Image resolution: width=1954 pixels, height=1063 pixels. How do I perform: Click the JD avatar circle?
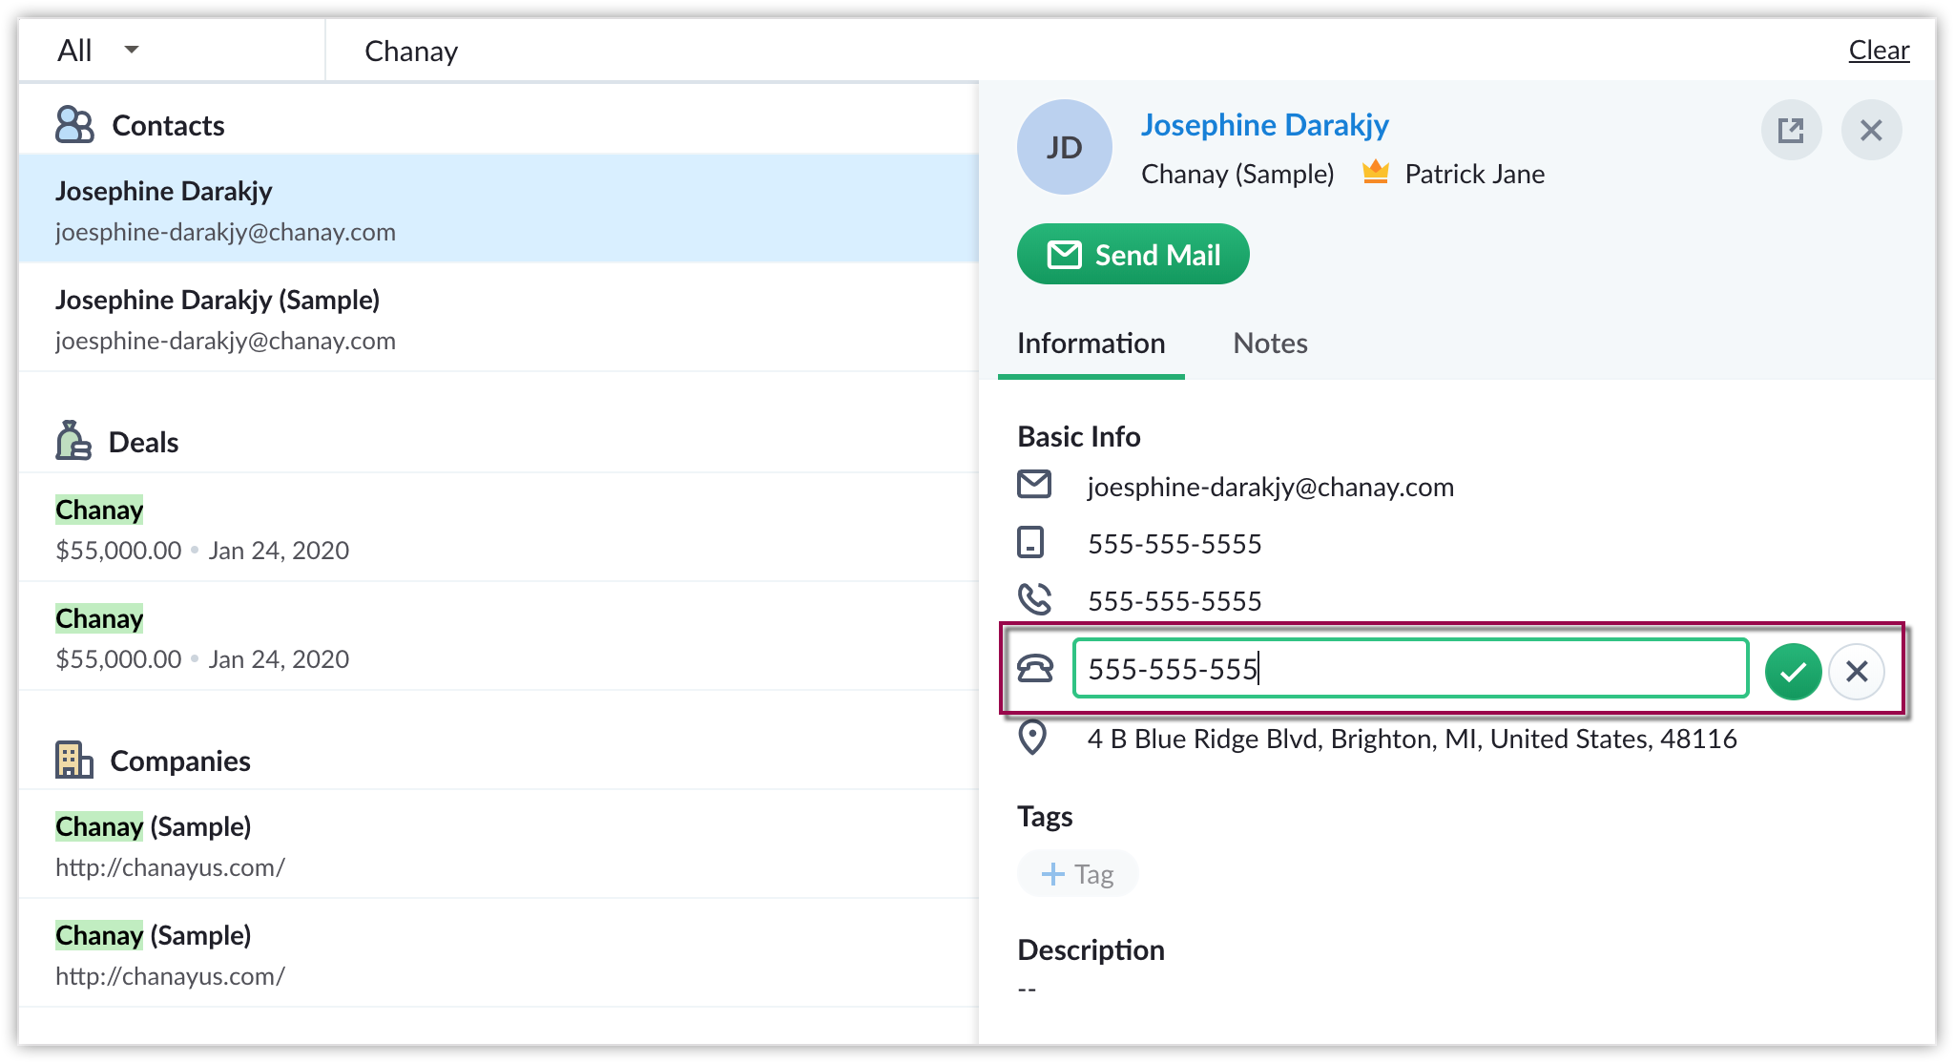pyautogui.click(x=1064, y=147)
